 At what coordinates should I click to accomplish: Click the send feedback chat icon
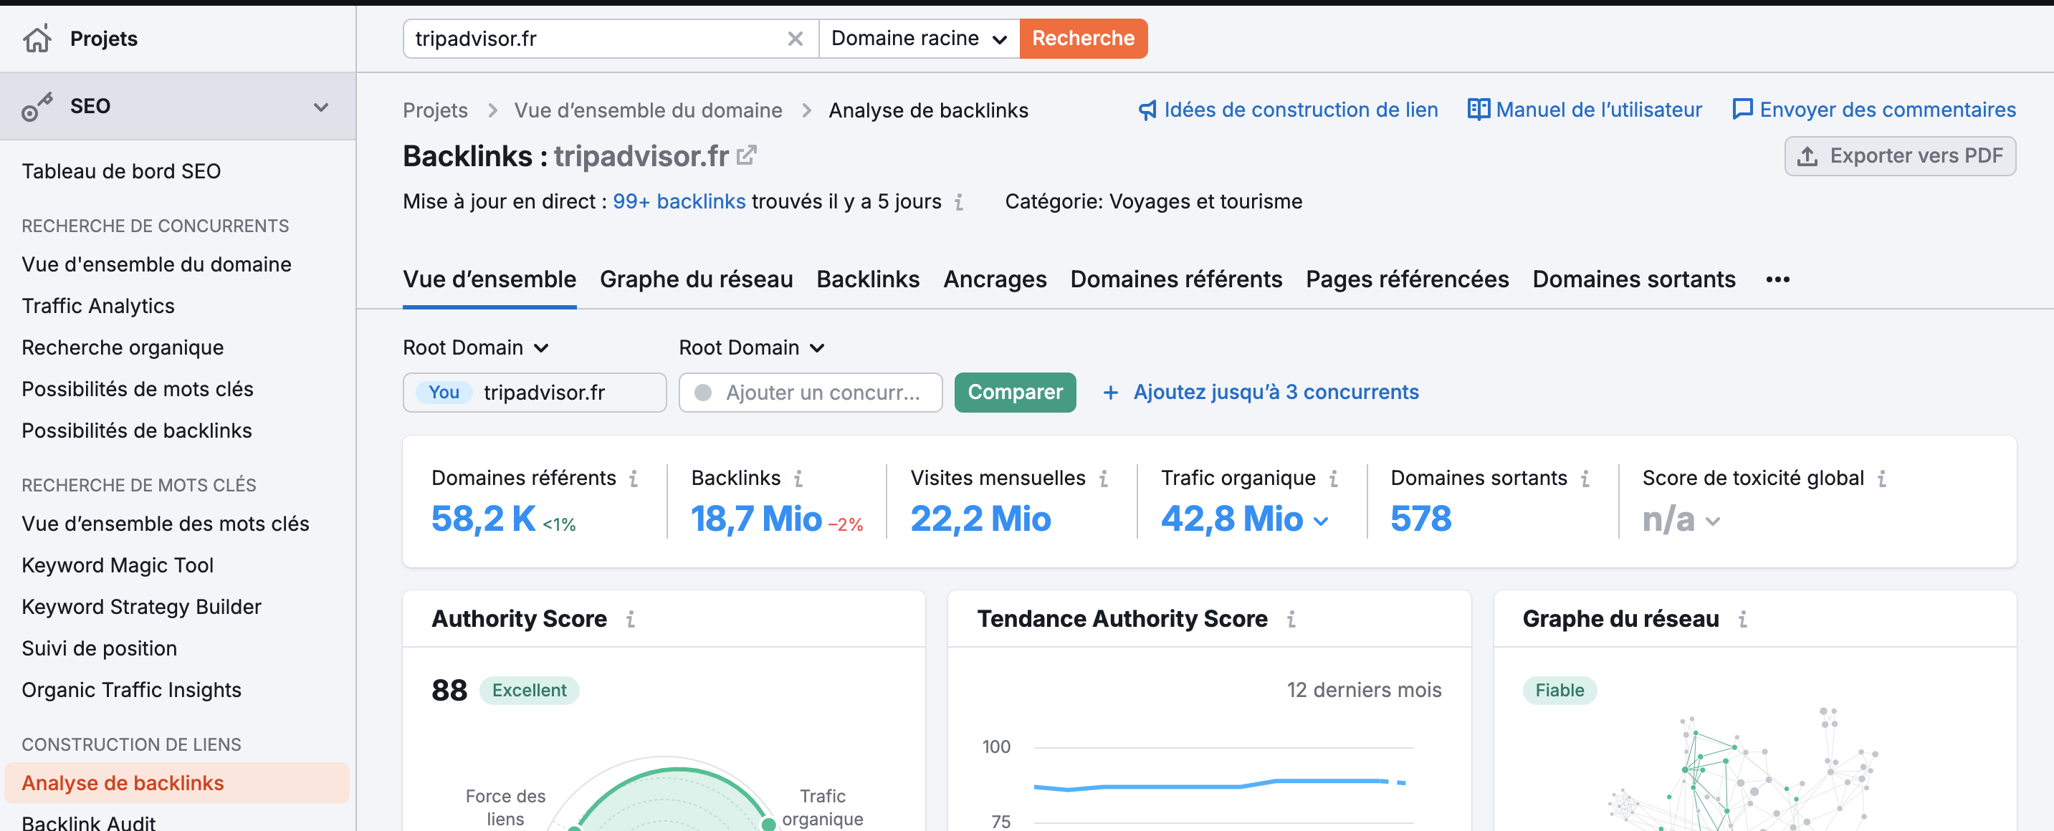tap(1742, 109)
